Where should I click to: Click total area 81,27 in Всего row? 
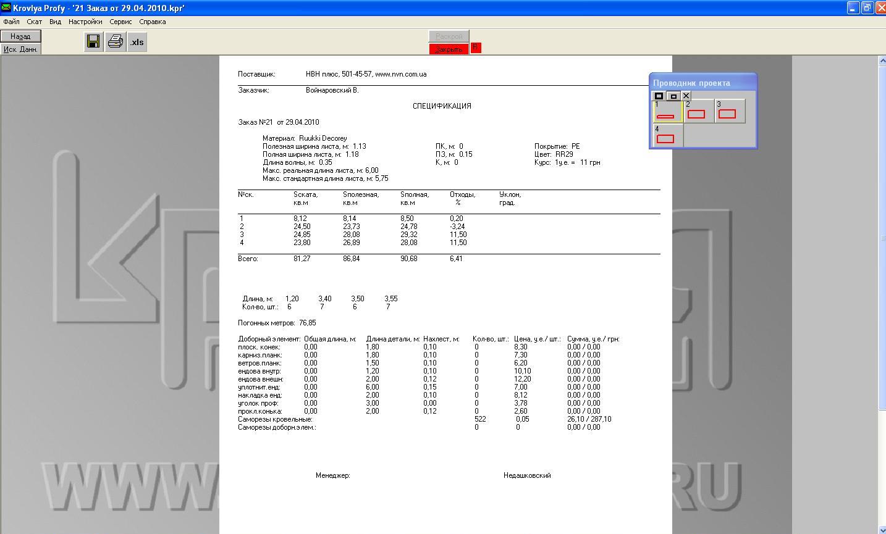click(x=302, y=259)
